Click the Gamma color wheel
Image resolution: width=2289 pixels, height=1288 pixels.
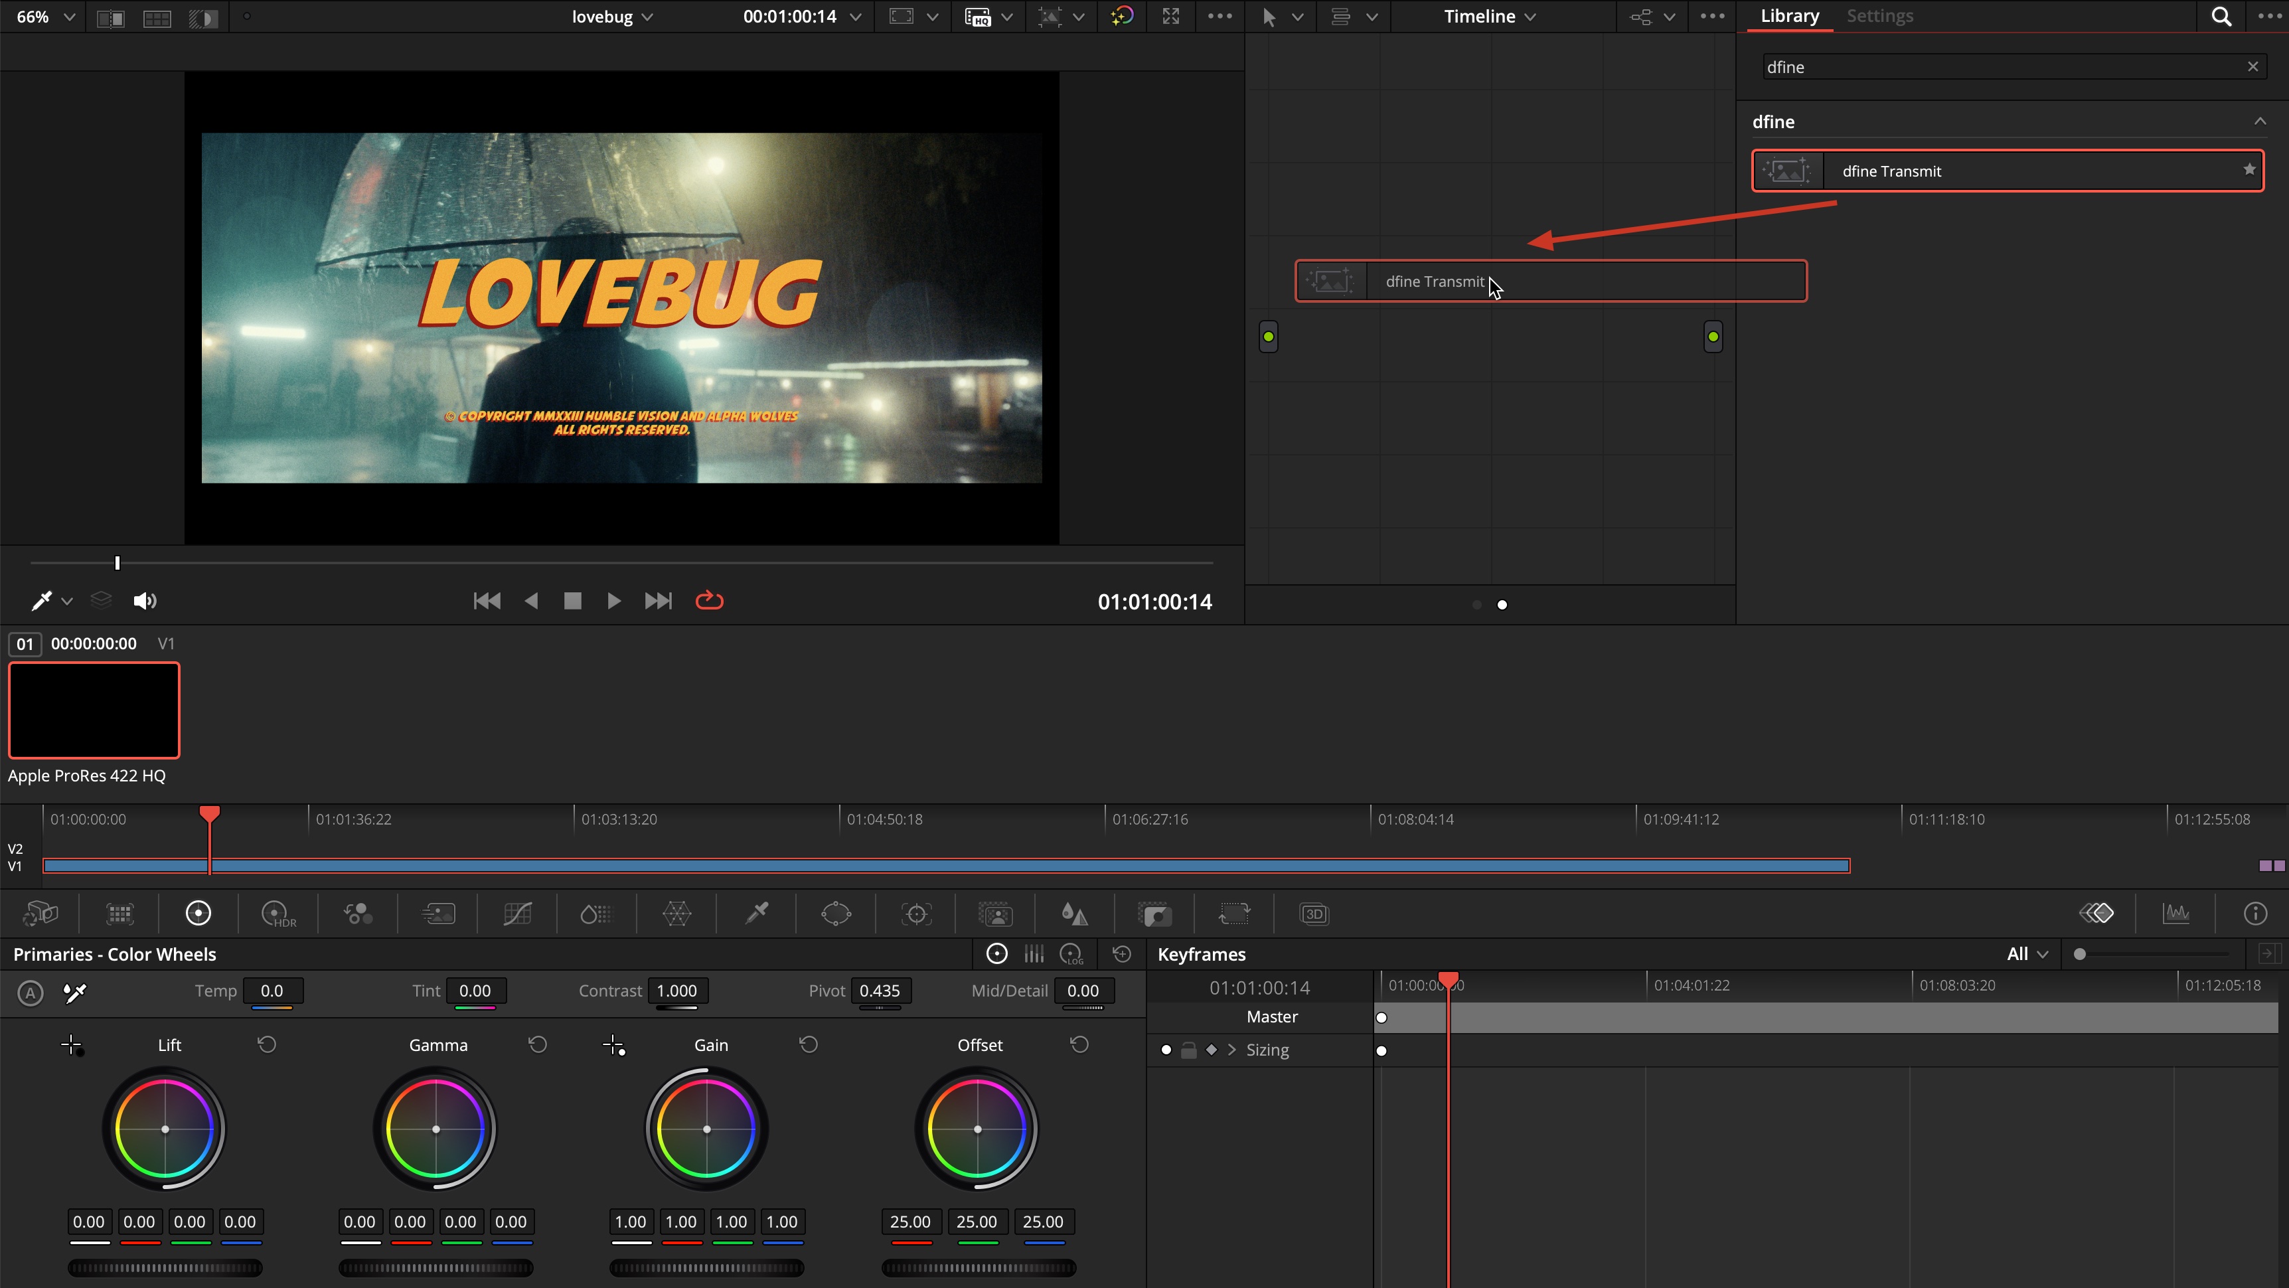coord(435,1129)
